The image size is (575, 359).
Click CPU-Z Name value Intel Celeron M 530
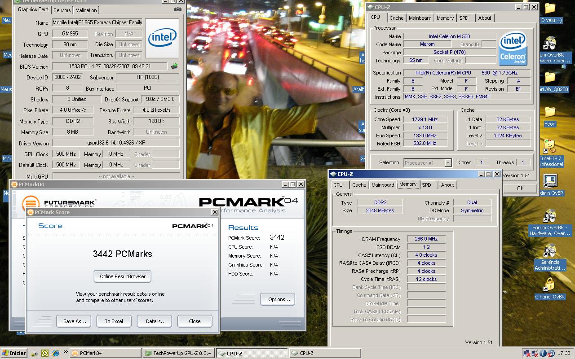coord(449,36)
